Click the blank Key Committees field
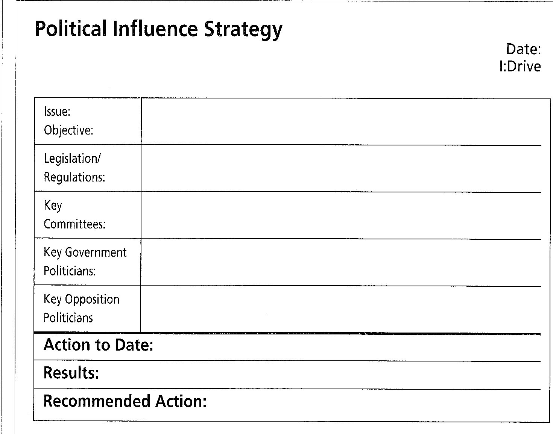This screenshot has height=434, width=553. pyautogui.click(x=341, y=216)
